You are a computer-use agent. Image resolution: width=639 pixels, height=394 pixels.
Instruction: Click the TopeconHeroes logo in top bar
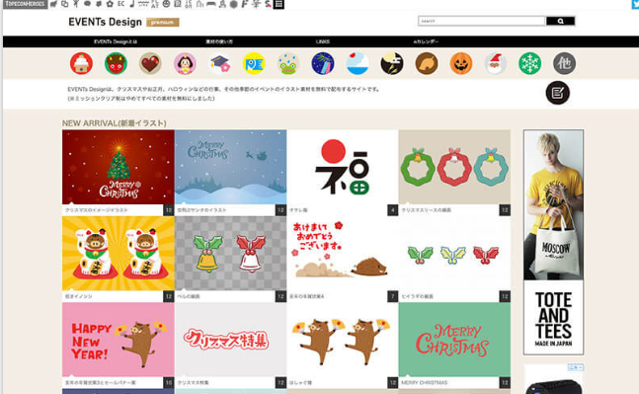tap(25, 4)
